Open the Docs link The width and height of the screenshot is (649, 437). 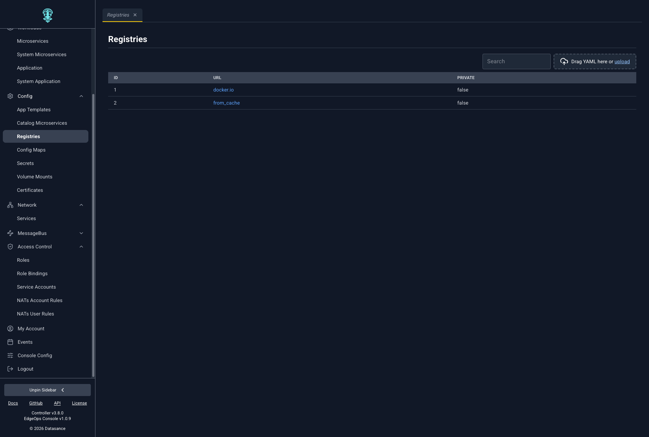pyautogui.click(x=13, y=403)
